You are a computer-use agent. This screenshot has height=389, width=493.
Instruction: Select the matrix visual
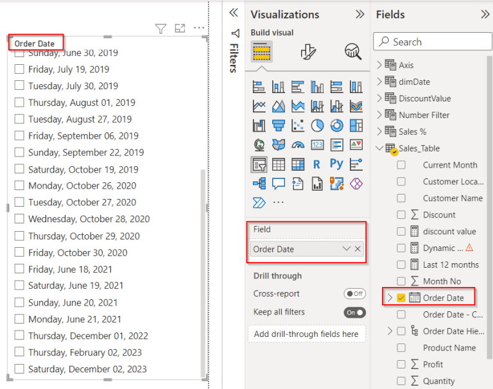coord(298,164)
